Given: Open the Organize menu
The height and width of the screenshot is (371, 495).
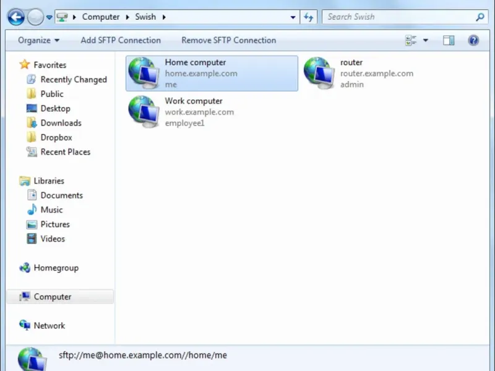Looking at the screenshot, I should click(x=38, y=40).
